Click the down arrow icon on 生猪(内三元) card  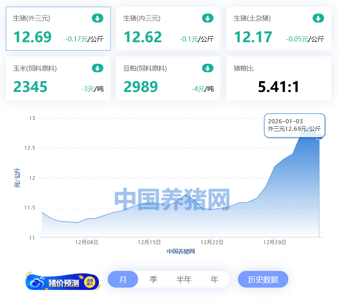207,18
